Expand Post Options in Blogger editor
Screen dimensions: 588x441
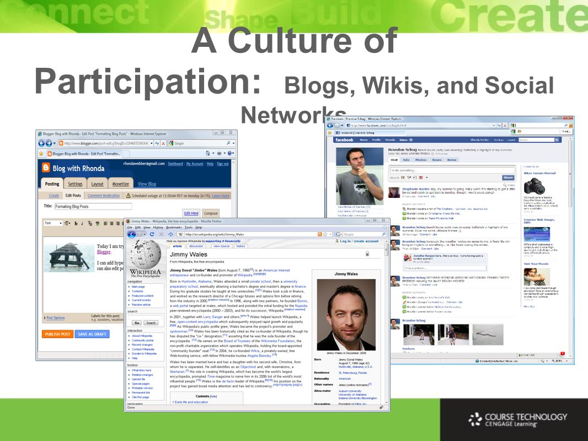point(55,318)
